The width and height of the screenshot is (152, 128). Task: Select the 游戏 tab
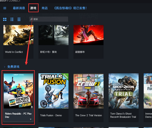click(x=33, y=8)
